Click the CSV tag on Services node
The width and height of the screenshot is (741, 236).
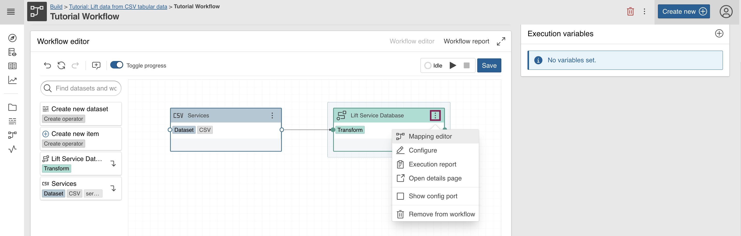205,130
